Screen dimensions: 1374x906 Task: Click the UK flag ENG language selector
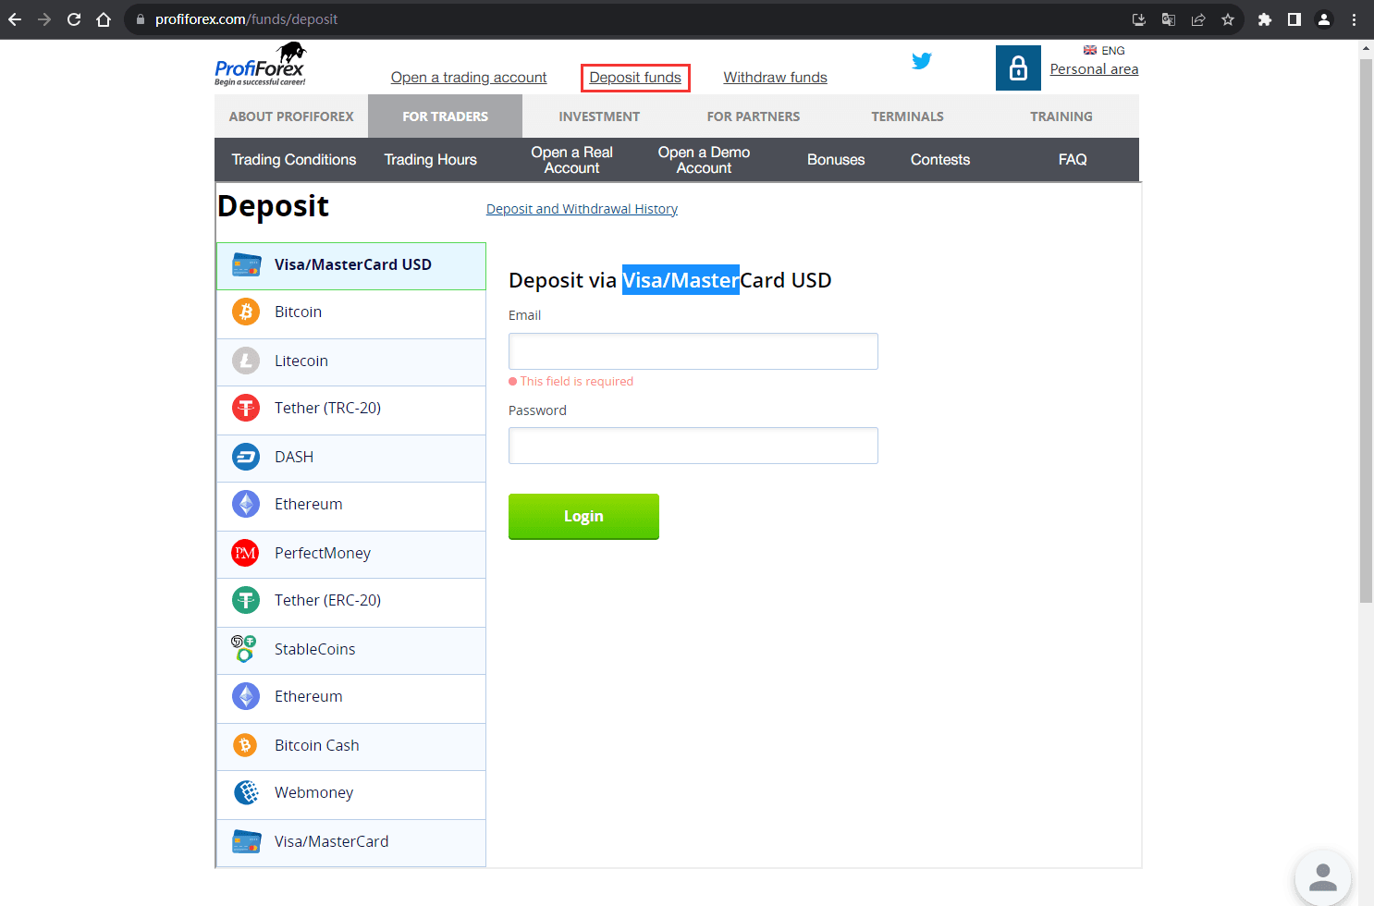click(x=1104, y=51)
